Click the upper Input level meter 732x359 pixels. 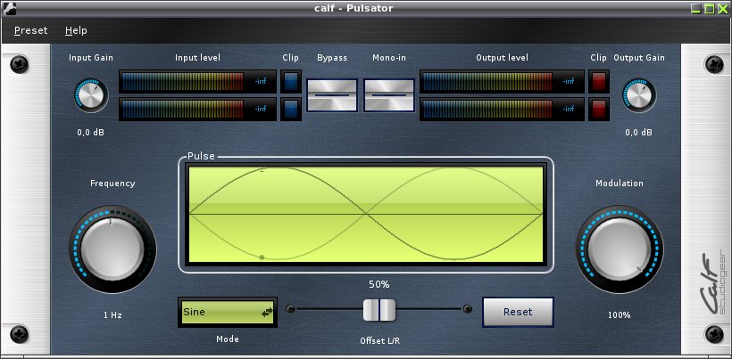197,81
